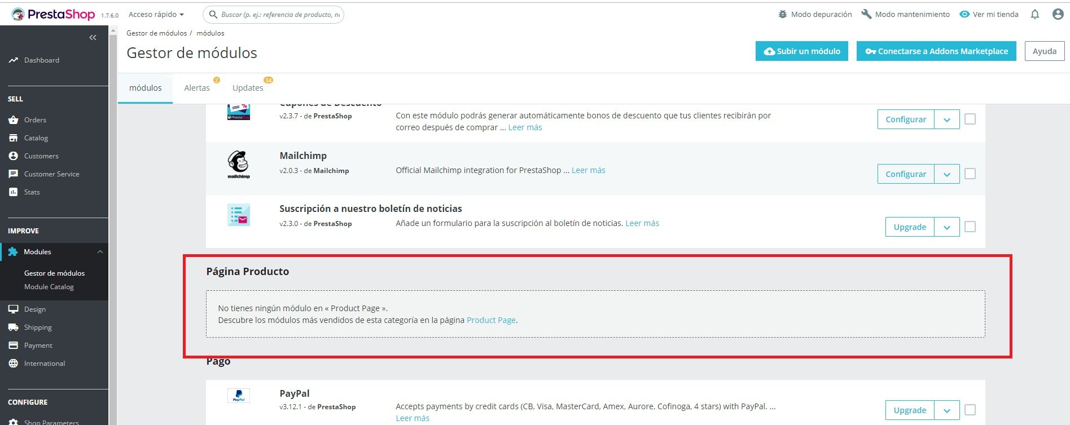
Task: Click the Shipping truck icon
Action: click(14, 327)
